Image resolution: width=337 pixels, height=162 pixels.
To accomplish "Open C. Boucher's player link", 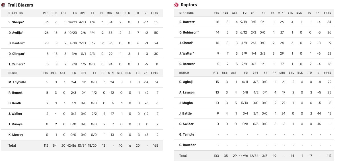I will pyautogui.click(x=187, y=145).
